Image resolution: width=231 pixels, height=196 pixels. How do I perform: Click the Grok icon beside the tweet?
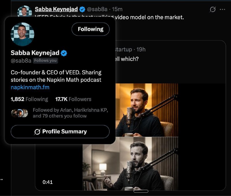click(x=213, y=10)
